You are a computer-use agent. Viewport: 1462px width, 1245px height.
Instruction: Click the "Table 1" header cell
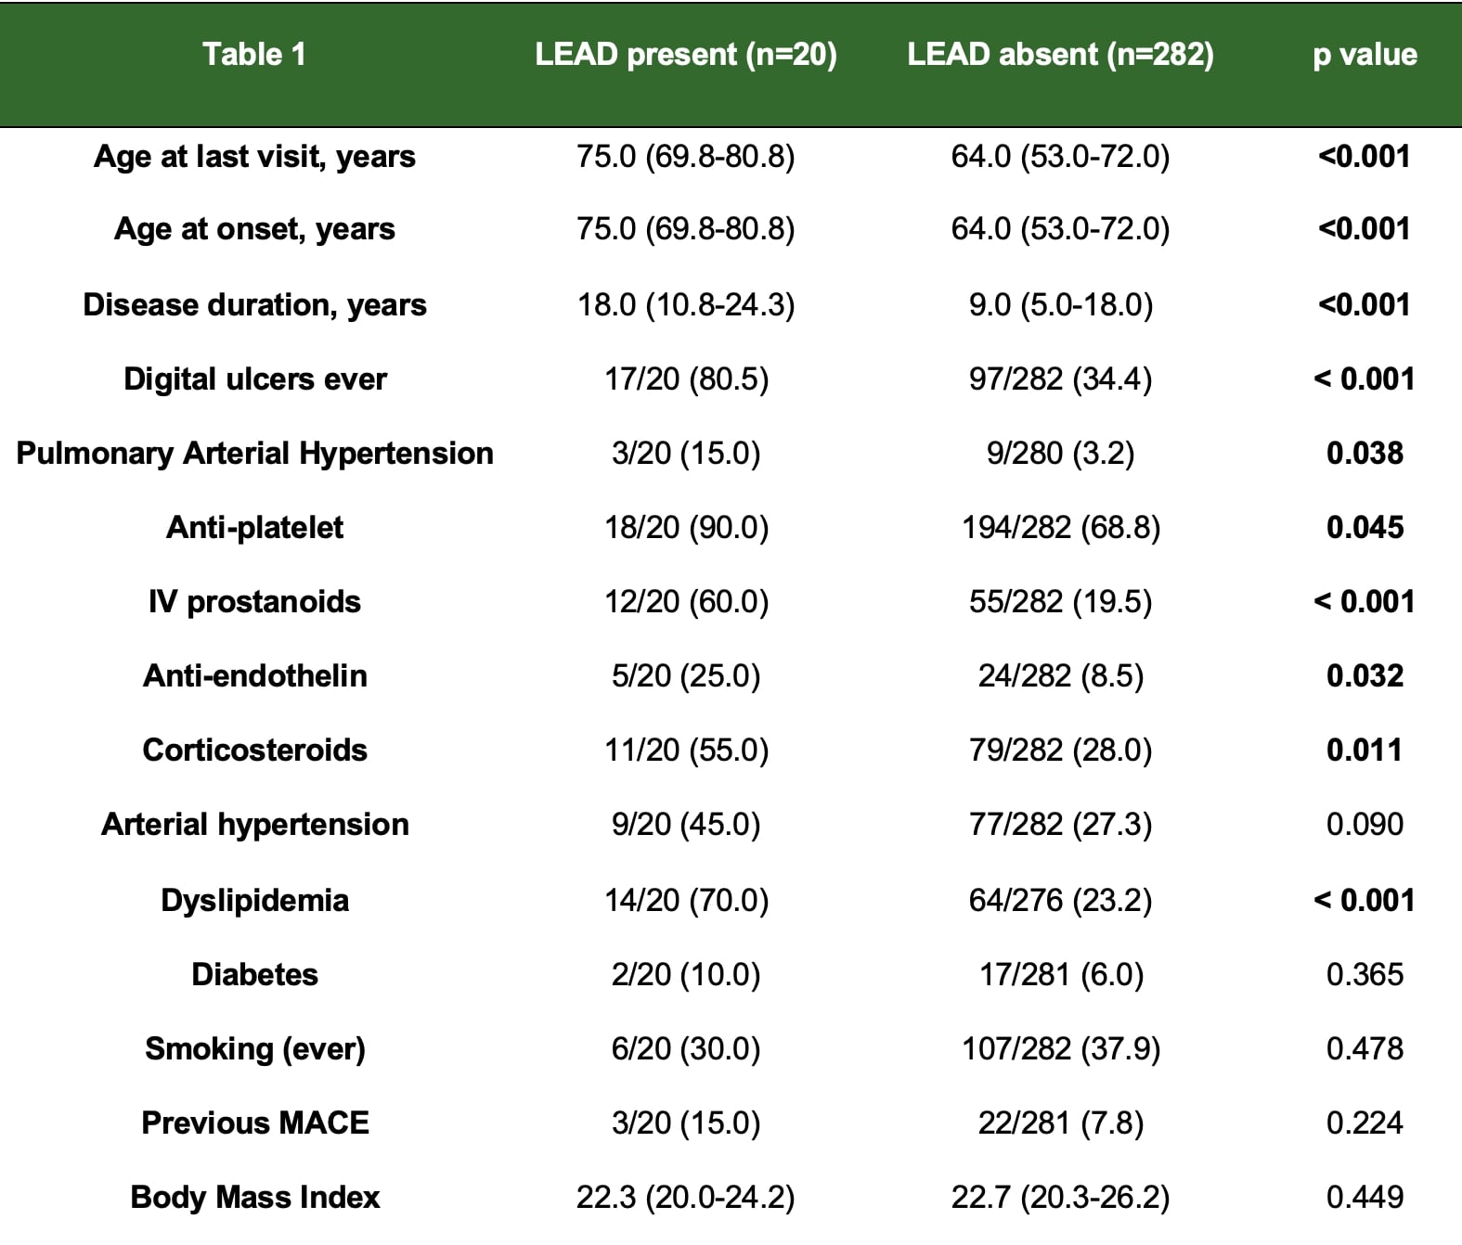[254, 55]
